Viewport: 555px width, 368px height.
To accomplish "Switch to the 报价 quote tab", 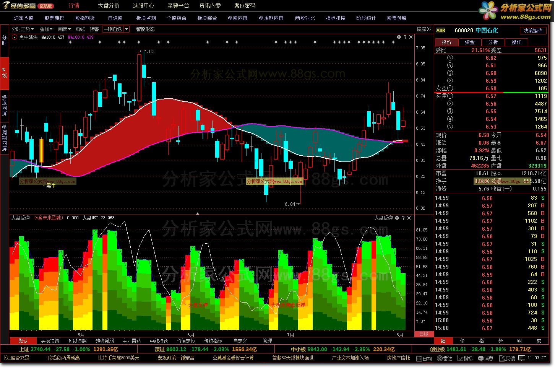I will click(446, 42).
